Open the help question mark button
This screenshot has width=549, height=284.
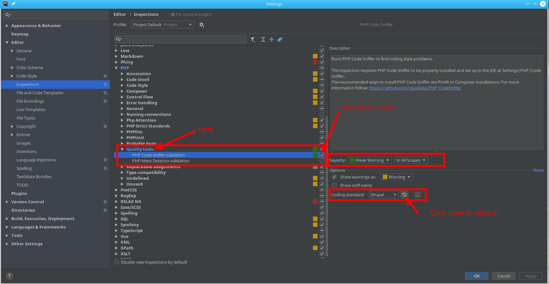[x=9, y=276]
